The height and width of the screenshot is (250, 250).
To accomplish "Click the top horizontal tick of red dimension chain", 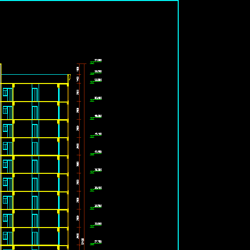I will point(82,63).
